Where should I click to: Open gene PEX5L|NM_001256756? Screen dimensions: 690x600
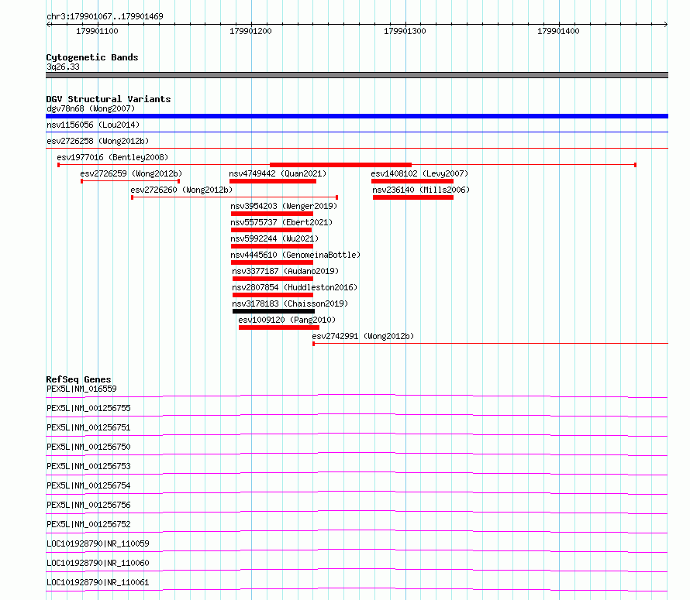coord(89,505)
